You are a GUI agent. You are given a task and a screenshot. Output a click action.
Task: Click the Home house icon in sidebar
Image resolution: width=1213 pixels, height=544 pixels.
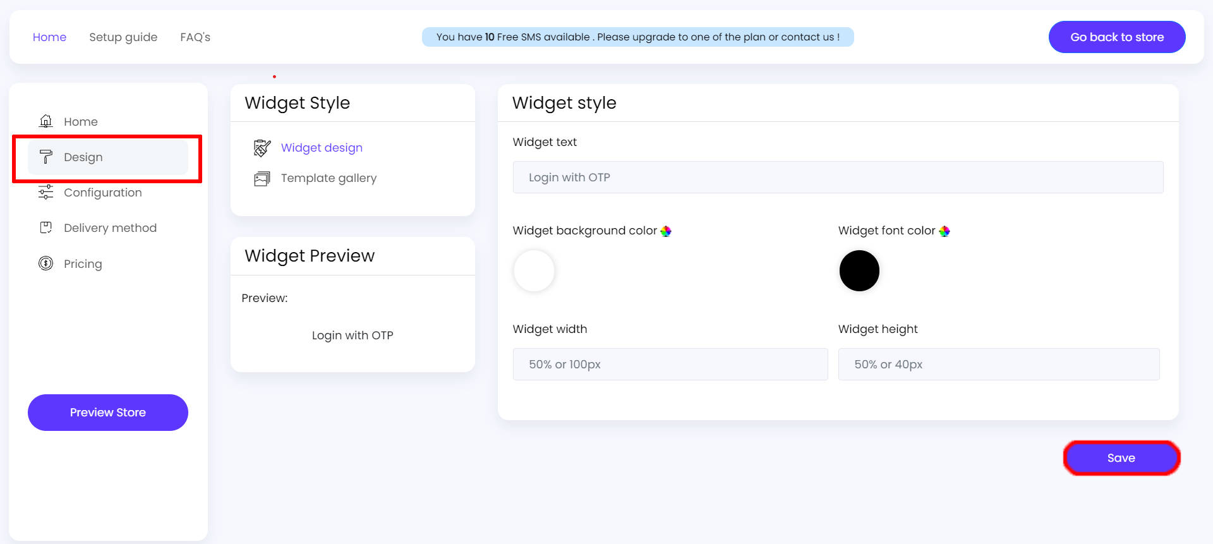click(x=46, y=121)
